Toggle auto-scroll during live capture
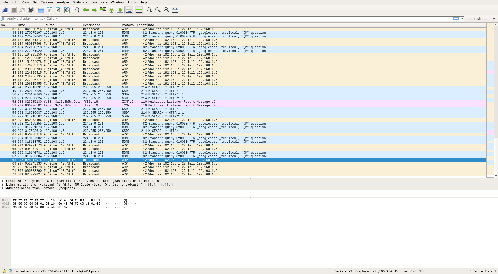498x274 pixels. (129, 10)
